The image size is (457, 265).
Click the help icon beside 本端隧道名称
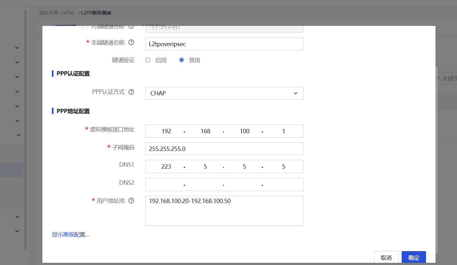131,43
